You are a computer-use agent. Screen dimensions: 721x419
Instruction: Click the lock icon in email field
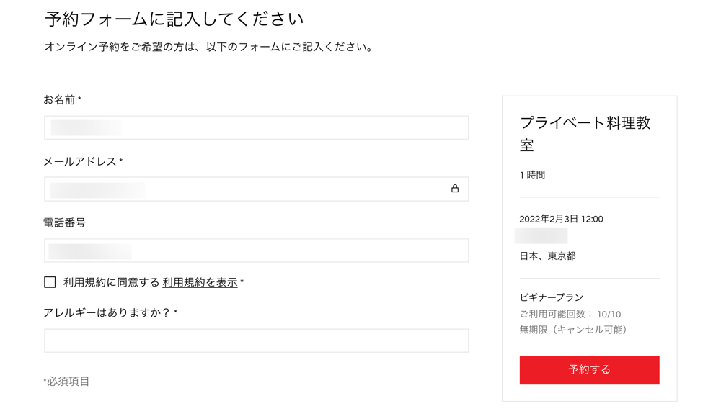(455, 189)
